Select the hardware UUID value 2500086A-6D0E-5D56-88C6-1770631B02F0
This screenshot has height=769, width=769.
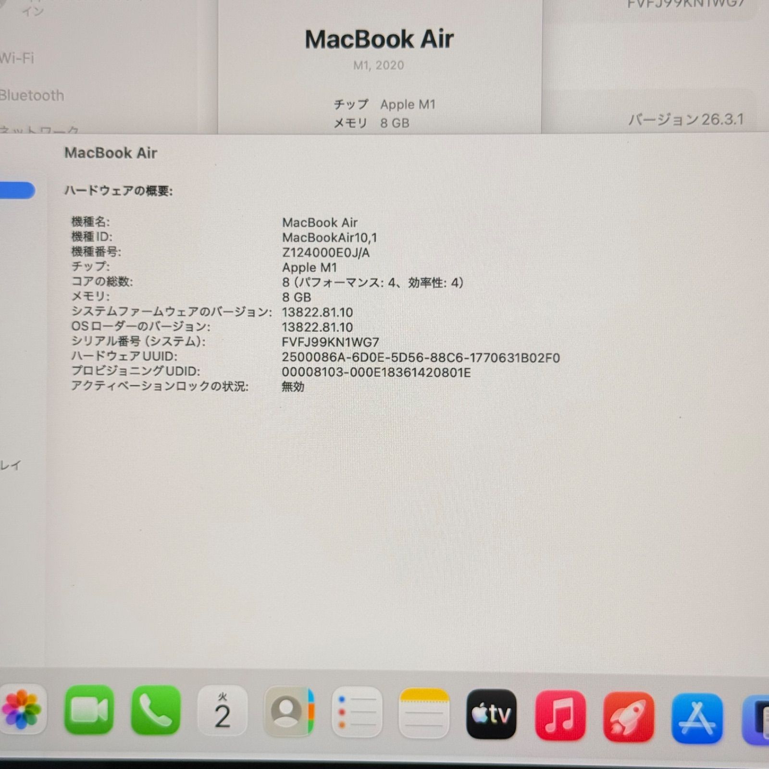(x=421, y=358)
